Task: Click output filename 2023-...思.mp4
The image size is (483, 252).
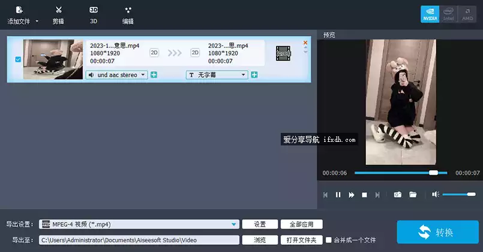Action: pos(228,45)
